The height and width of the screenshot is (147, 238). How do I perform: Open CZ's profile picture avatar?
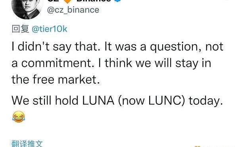27,9
